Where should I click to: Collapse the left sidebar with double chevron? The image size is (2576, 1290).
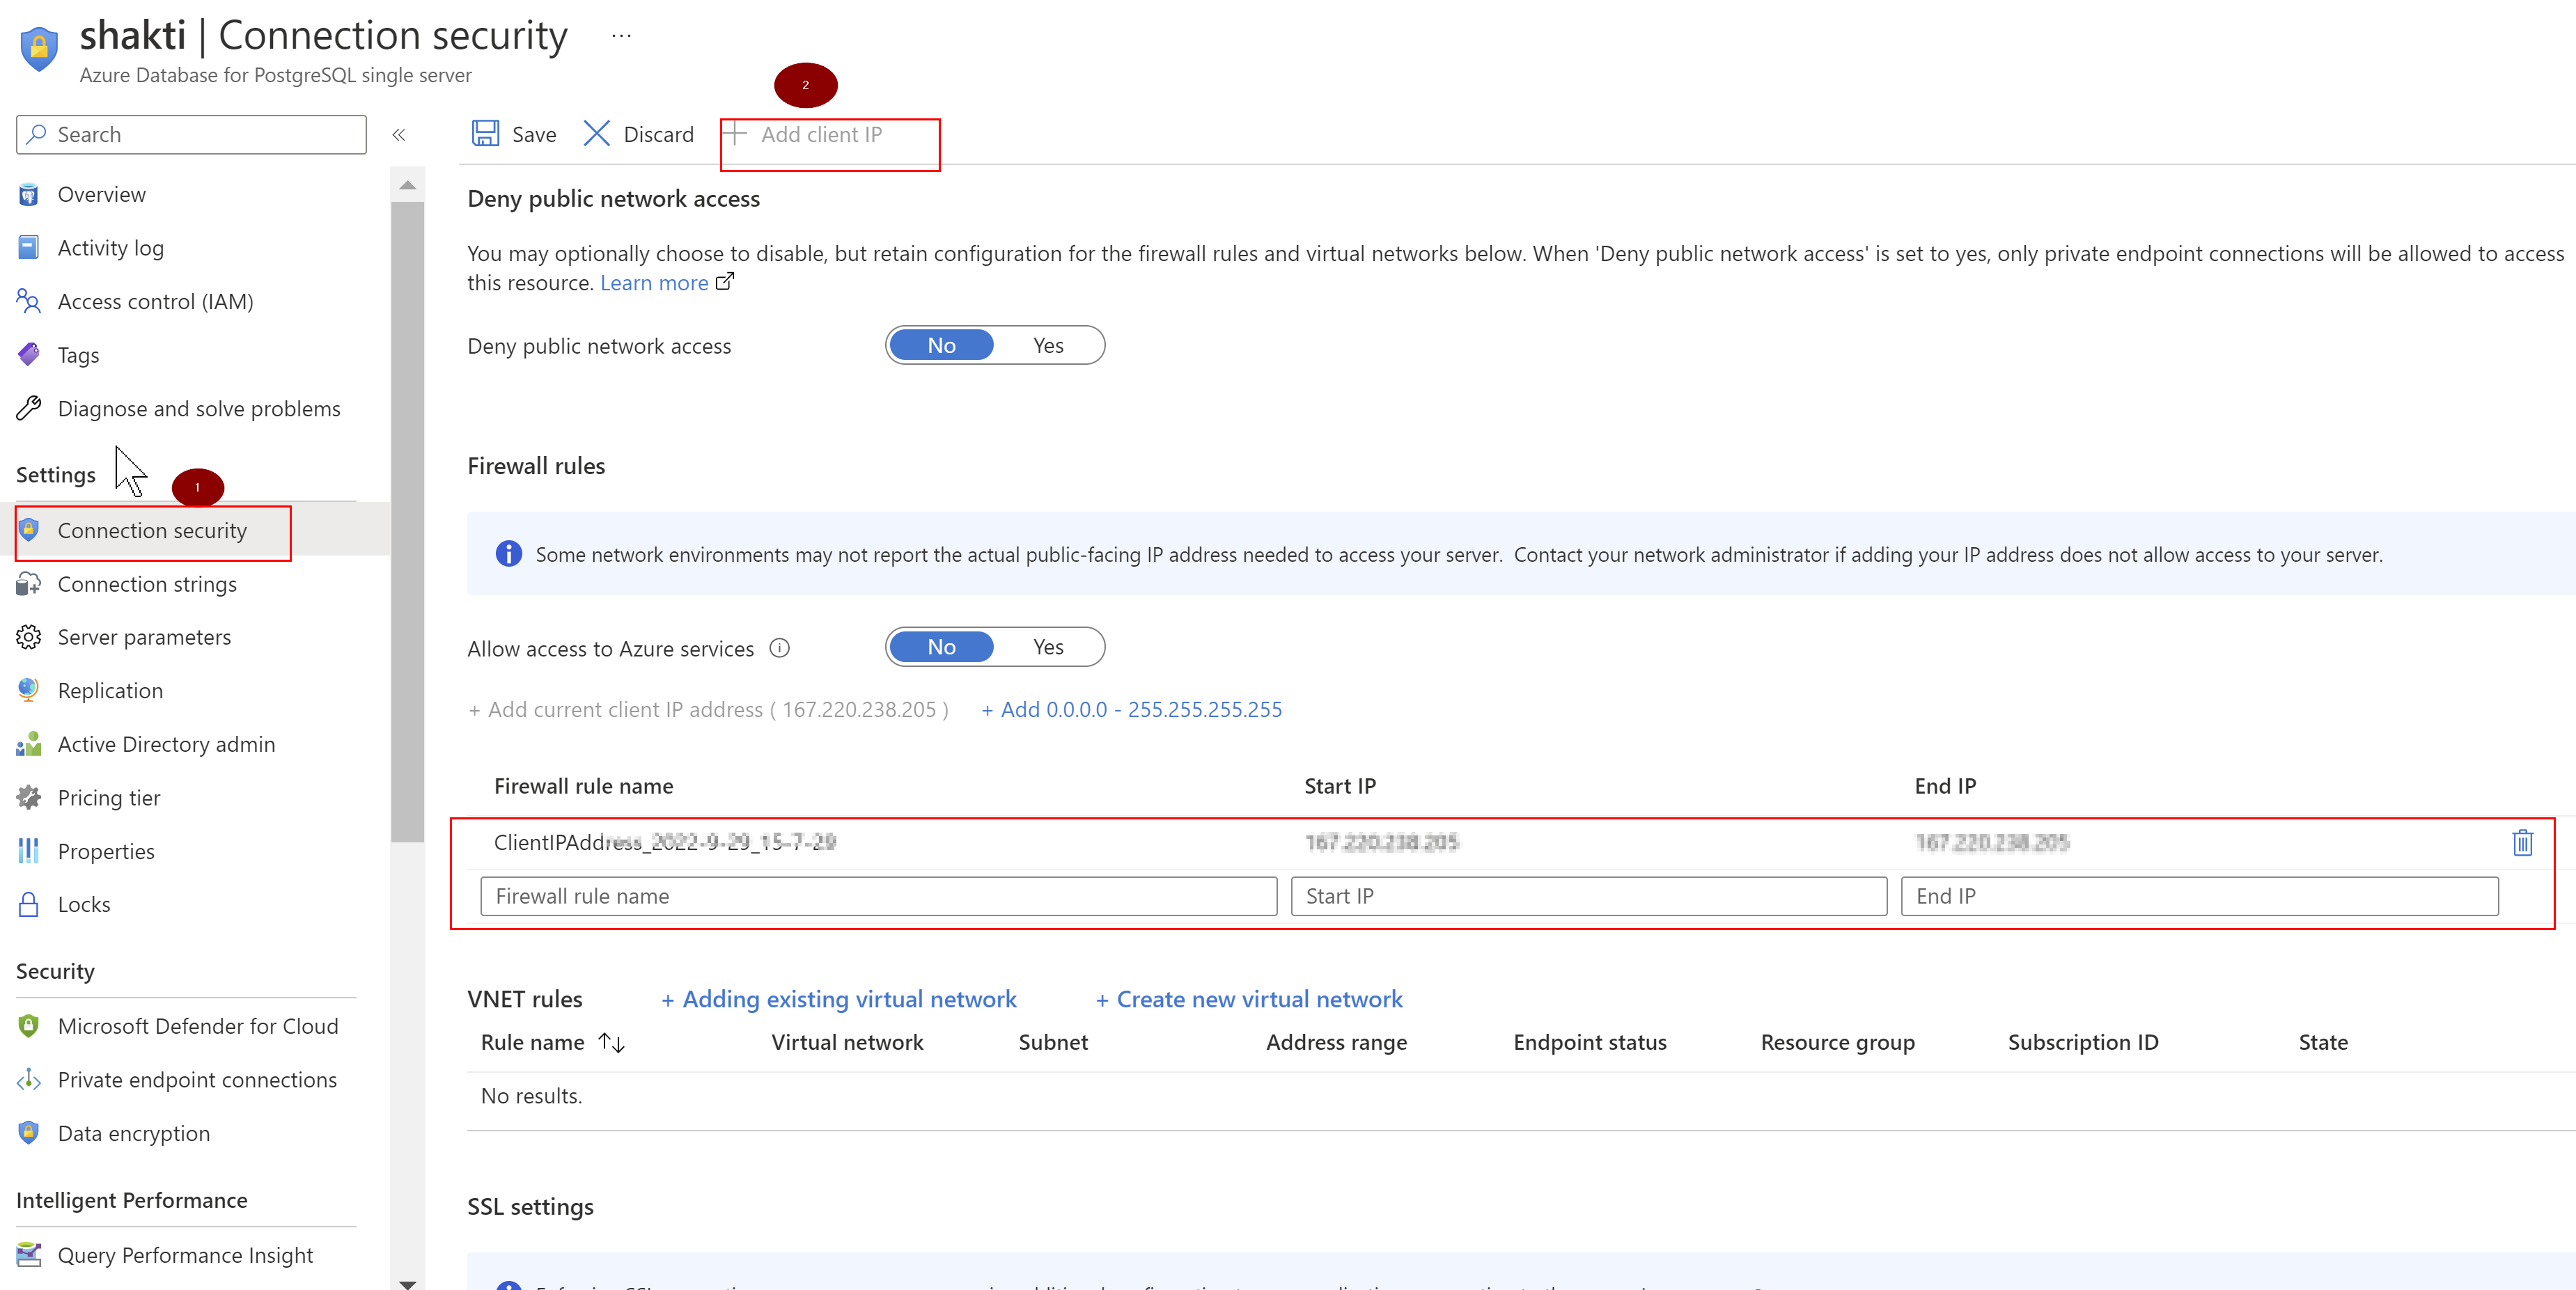(399, 135)
